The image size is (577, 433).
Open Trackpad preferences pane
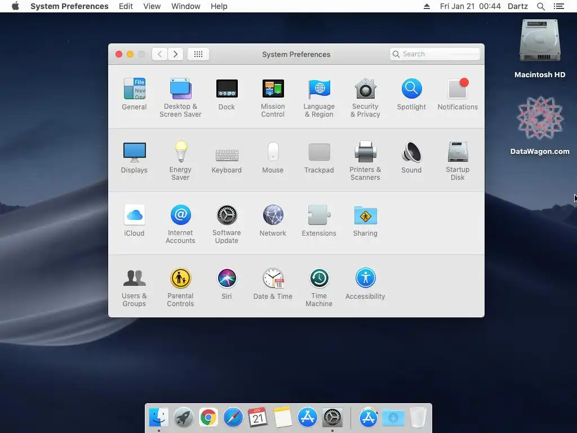319,157
